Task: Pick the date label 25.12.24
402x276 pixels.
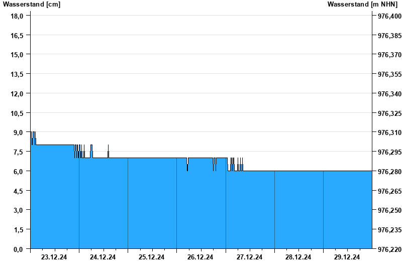Action: 152,257
